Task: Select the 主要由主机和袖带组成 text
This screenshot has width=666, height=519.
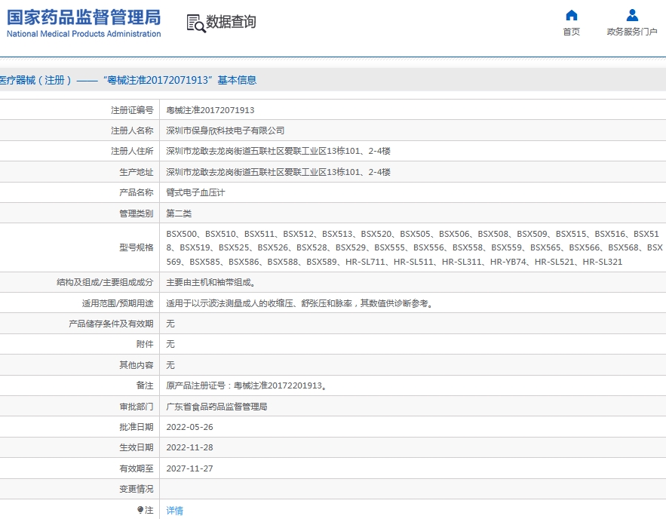Action: point(210,282)
